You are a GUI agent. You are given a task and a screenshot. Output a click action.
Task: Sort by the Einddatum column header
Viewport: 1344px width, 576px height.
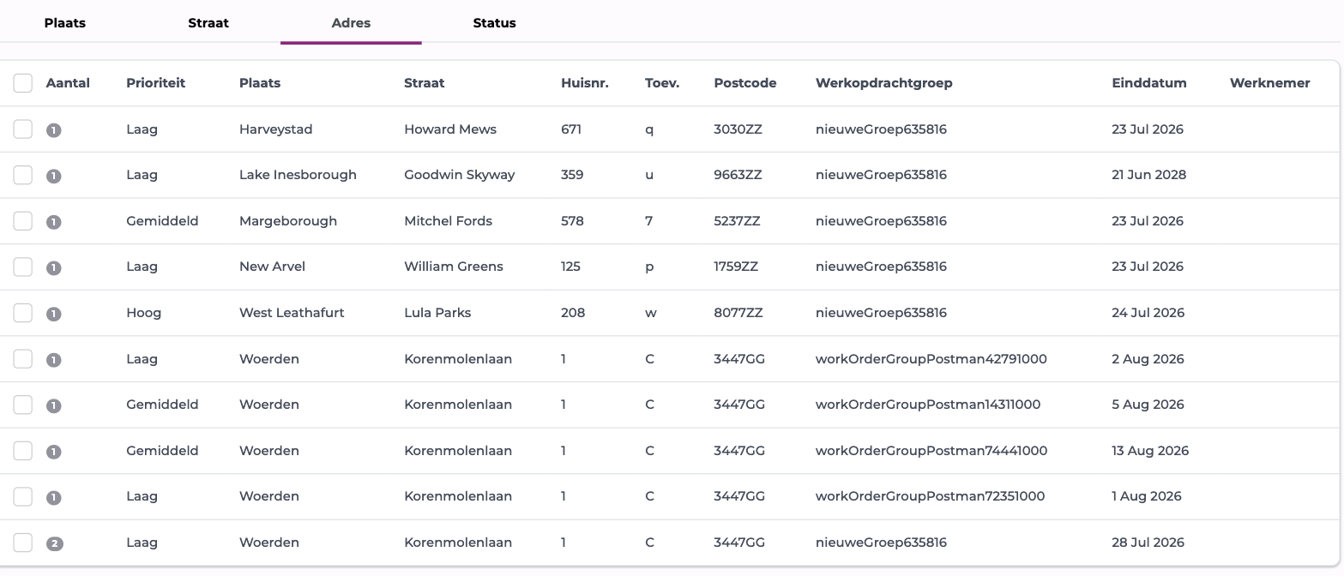[x=1149, y=83]
